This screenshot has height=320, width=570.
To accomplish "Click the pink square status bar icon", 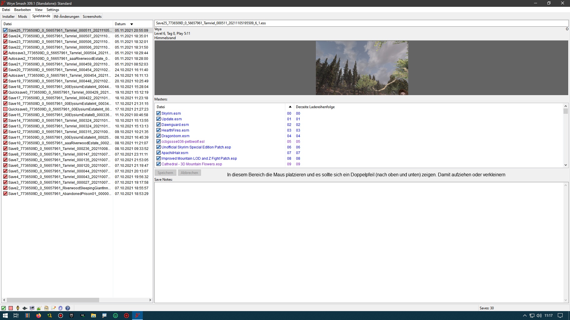I will tap(11, 308).
